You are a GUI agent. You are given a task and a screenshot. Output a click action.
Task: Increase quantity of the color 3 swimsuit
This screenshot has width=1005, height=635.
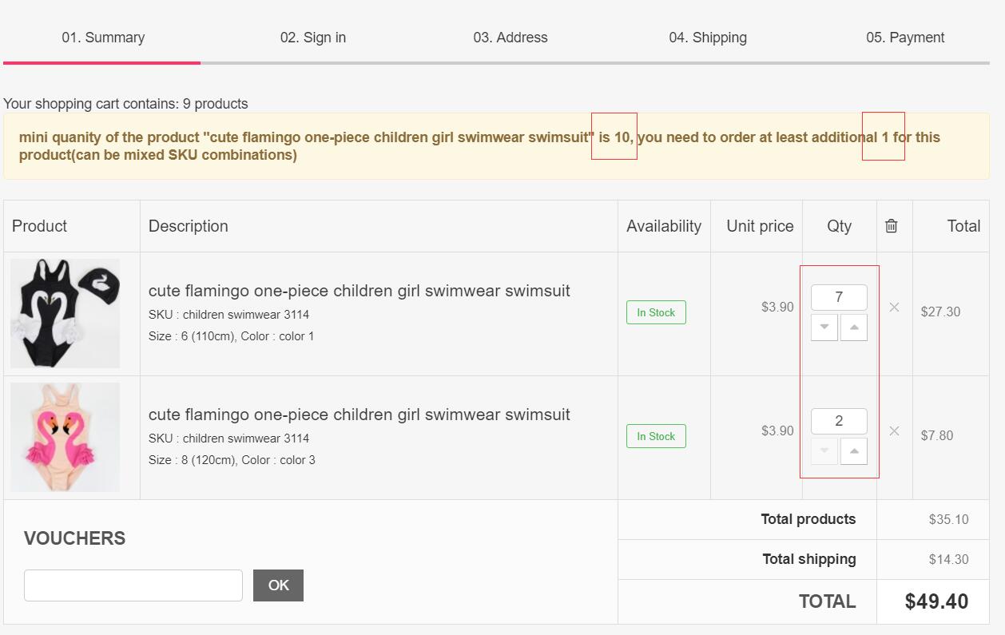tap(854, 451)
